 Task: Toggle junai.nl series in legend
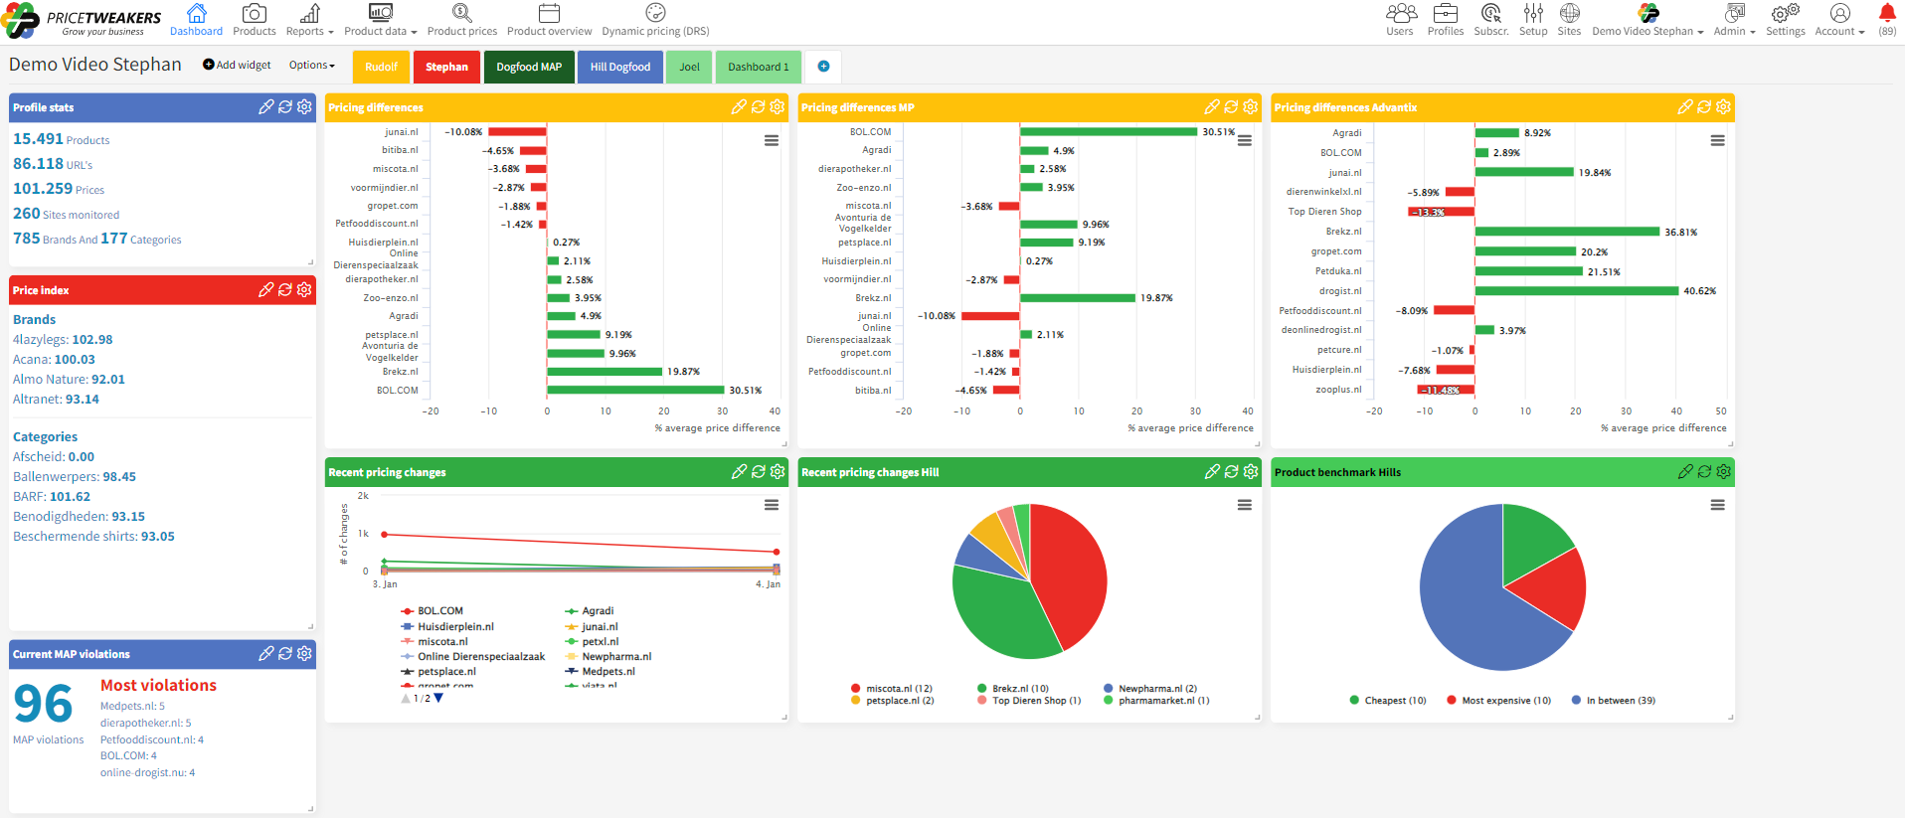(x=591, y=627)
